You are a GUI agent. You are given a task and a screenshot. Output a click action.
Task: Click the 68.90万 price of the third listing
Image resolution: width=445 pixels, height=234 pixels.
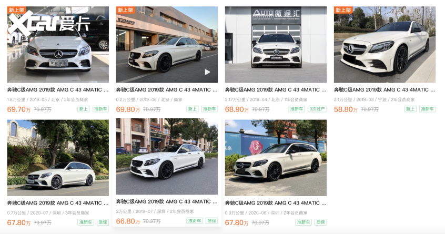tap(237, 109)
